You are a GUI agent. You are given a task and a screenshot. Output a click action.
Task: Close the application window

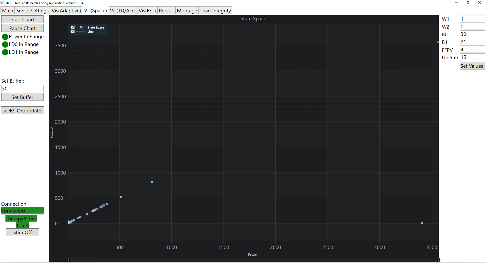(x=480, y=3)
